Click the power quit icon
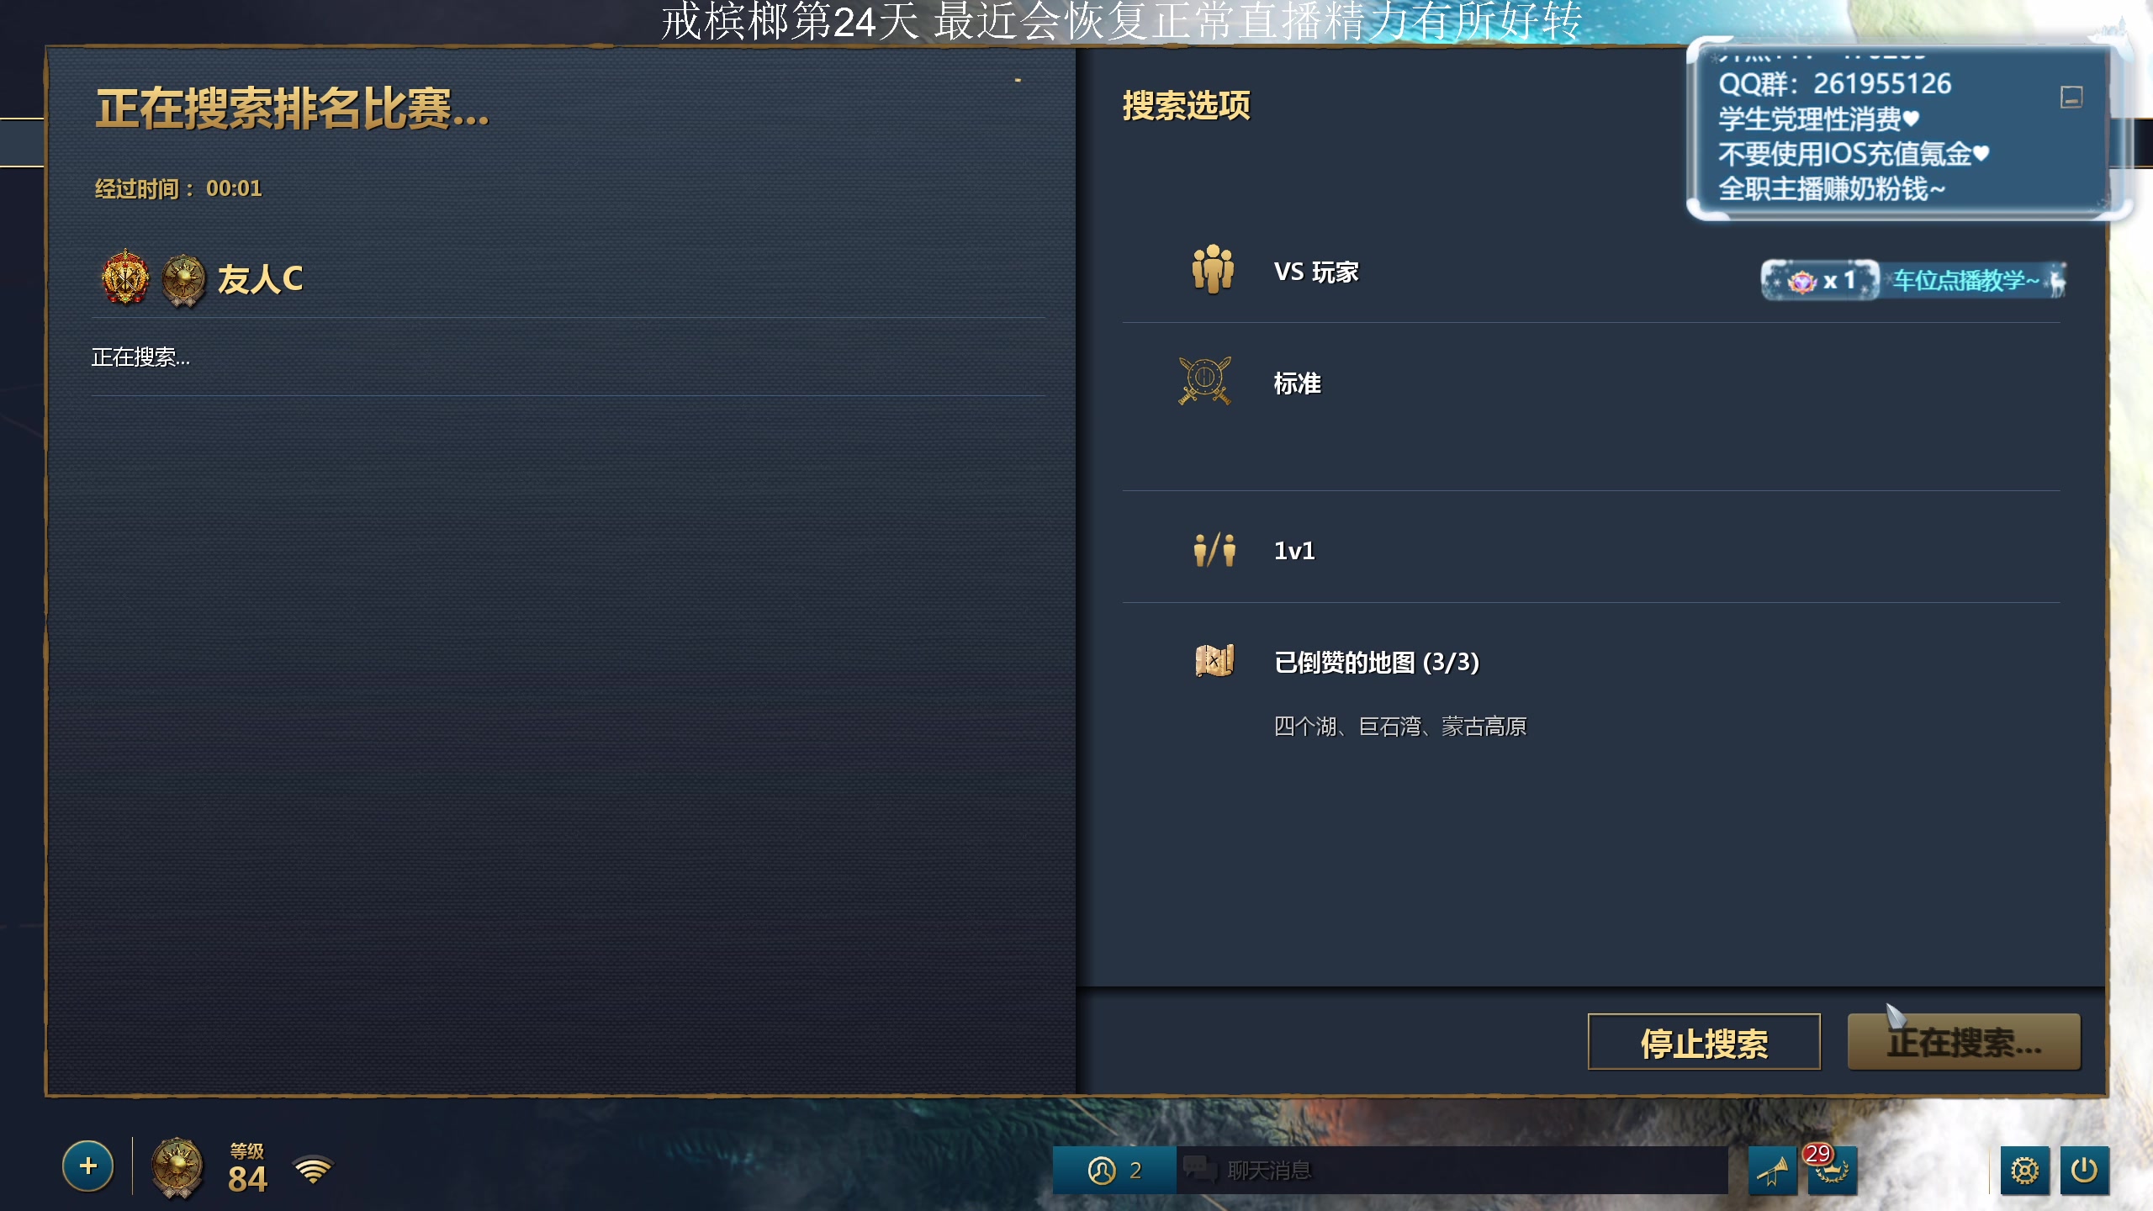This screenshot has height=1211, width=2153. click(x=2084, y=1170)
